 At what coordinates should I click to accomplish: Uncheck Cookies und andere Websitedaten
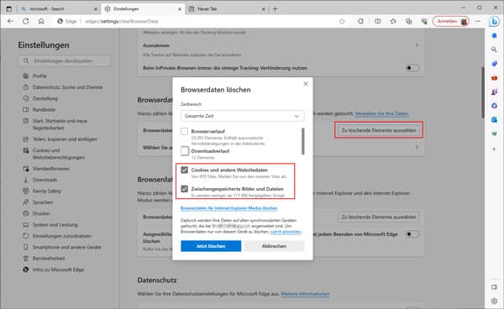[x=184, y=170]
